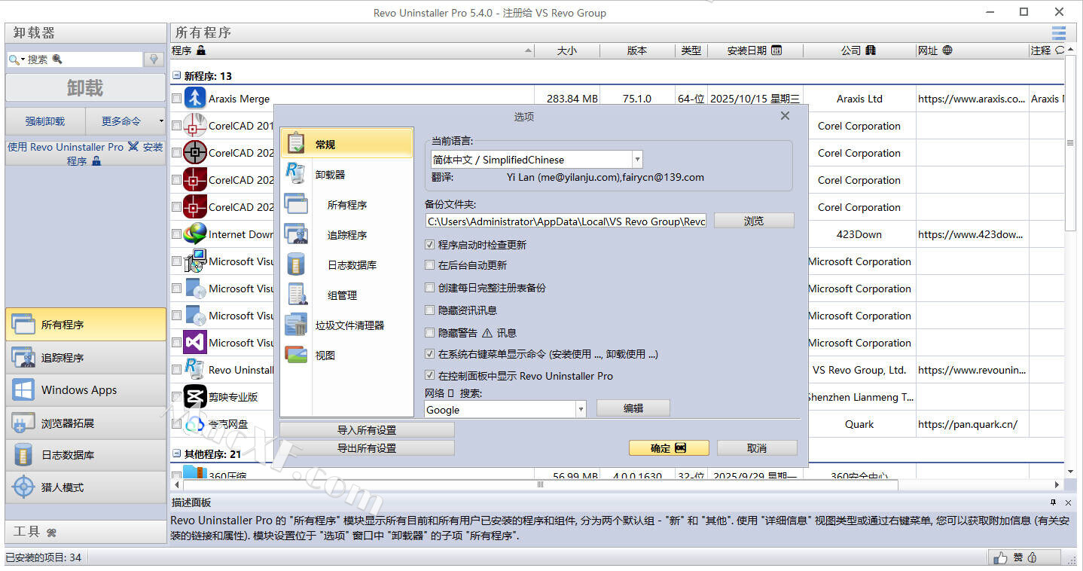Image resolution: width=1083 pixels, height=571 pixels.
Task: Click the thumbs-up 赞 icon in status bar
Action: 1000,557
